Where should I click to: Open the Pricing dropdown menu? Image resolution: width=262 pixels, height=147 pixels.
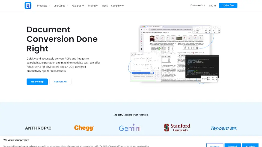(x=93, y=6)
